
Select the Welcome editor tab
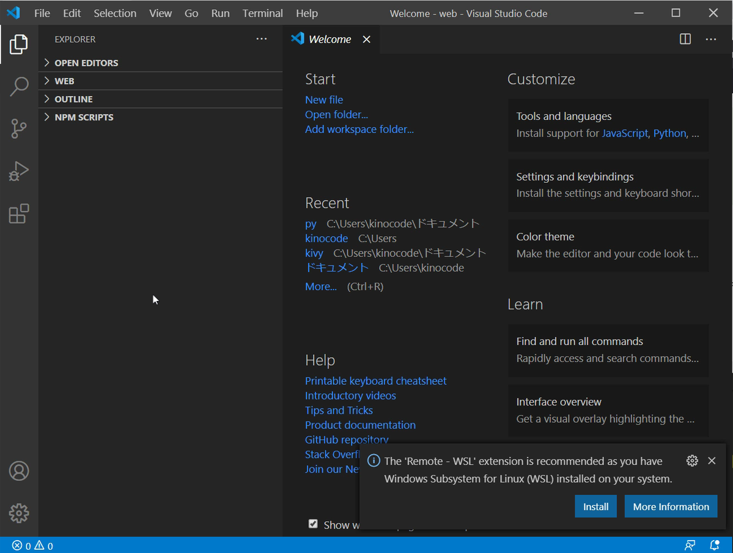[x=331, y=39]
